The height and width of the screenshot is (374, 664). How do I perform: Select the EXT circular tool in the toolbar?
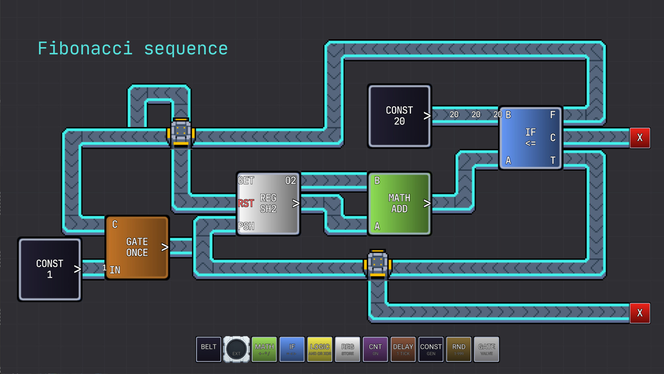(x=237, y=349)
